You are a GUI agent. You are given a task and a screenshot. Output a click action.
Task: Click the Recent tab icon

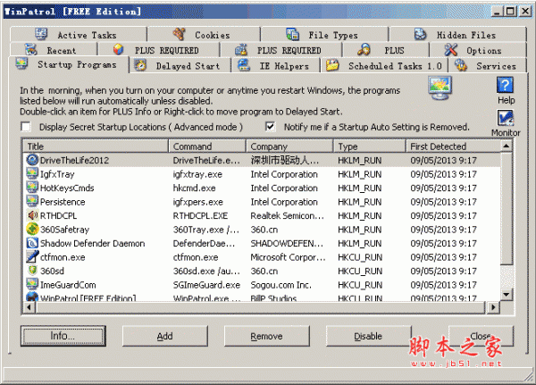[x=31, y=50]
